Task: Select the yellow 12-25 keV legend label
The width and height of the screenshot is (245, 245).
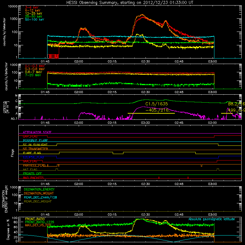Action: click(34, 13)
